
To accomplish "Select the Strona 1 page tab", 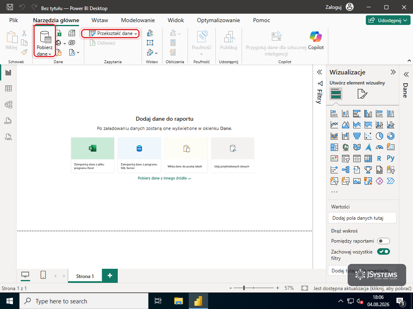I will coord(85,276).
